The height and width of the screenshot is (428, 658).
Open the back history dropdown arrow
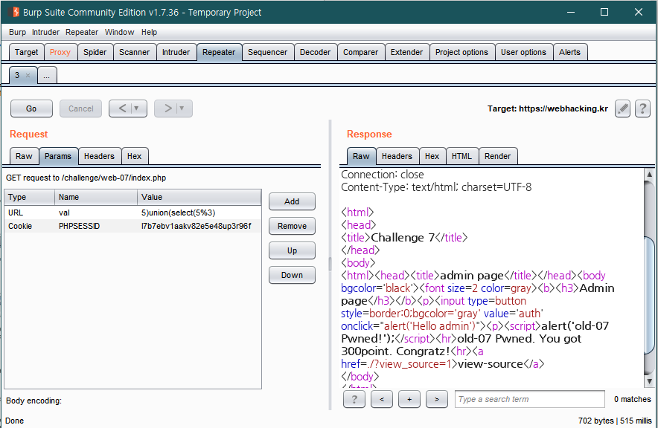pyautogui.click(x=136, y=108)
